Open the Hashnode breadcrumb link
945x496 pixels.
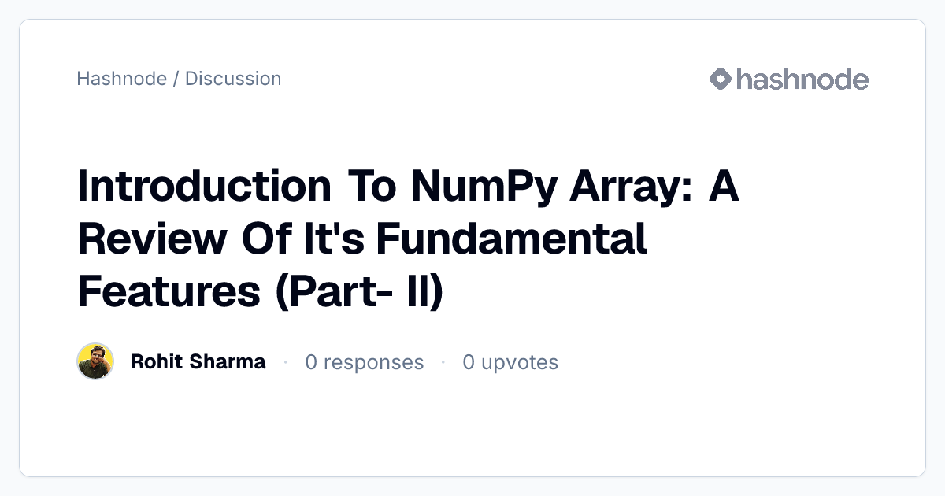pyautogui.click(x=121, y=79)
